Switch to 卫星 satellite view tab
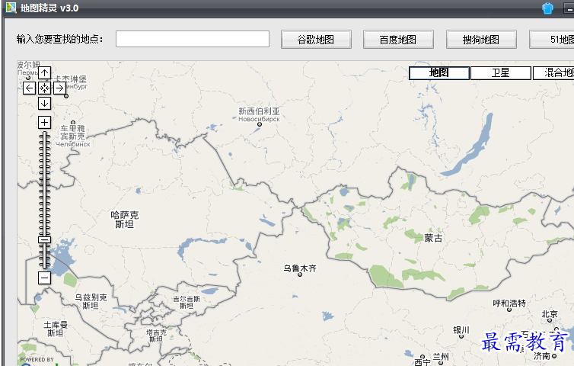The height and width of the screenshot is (366, 574). 500,72
